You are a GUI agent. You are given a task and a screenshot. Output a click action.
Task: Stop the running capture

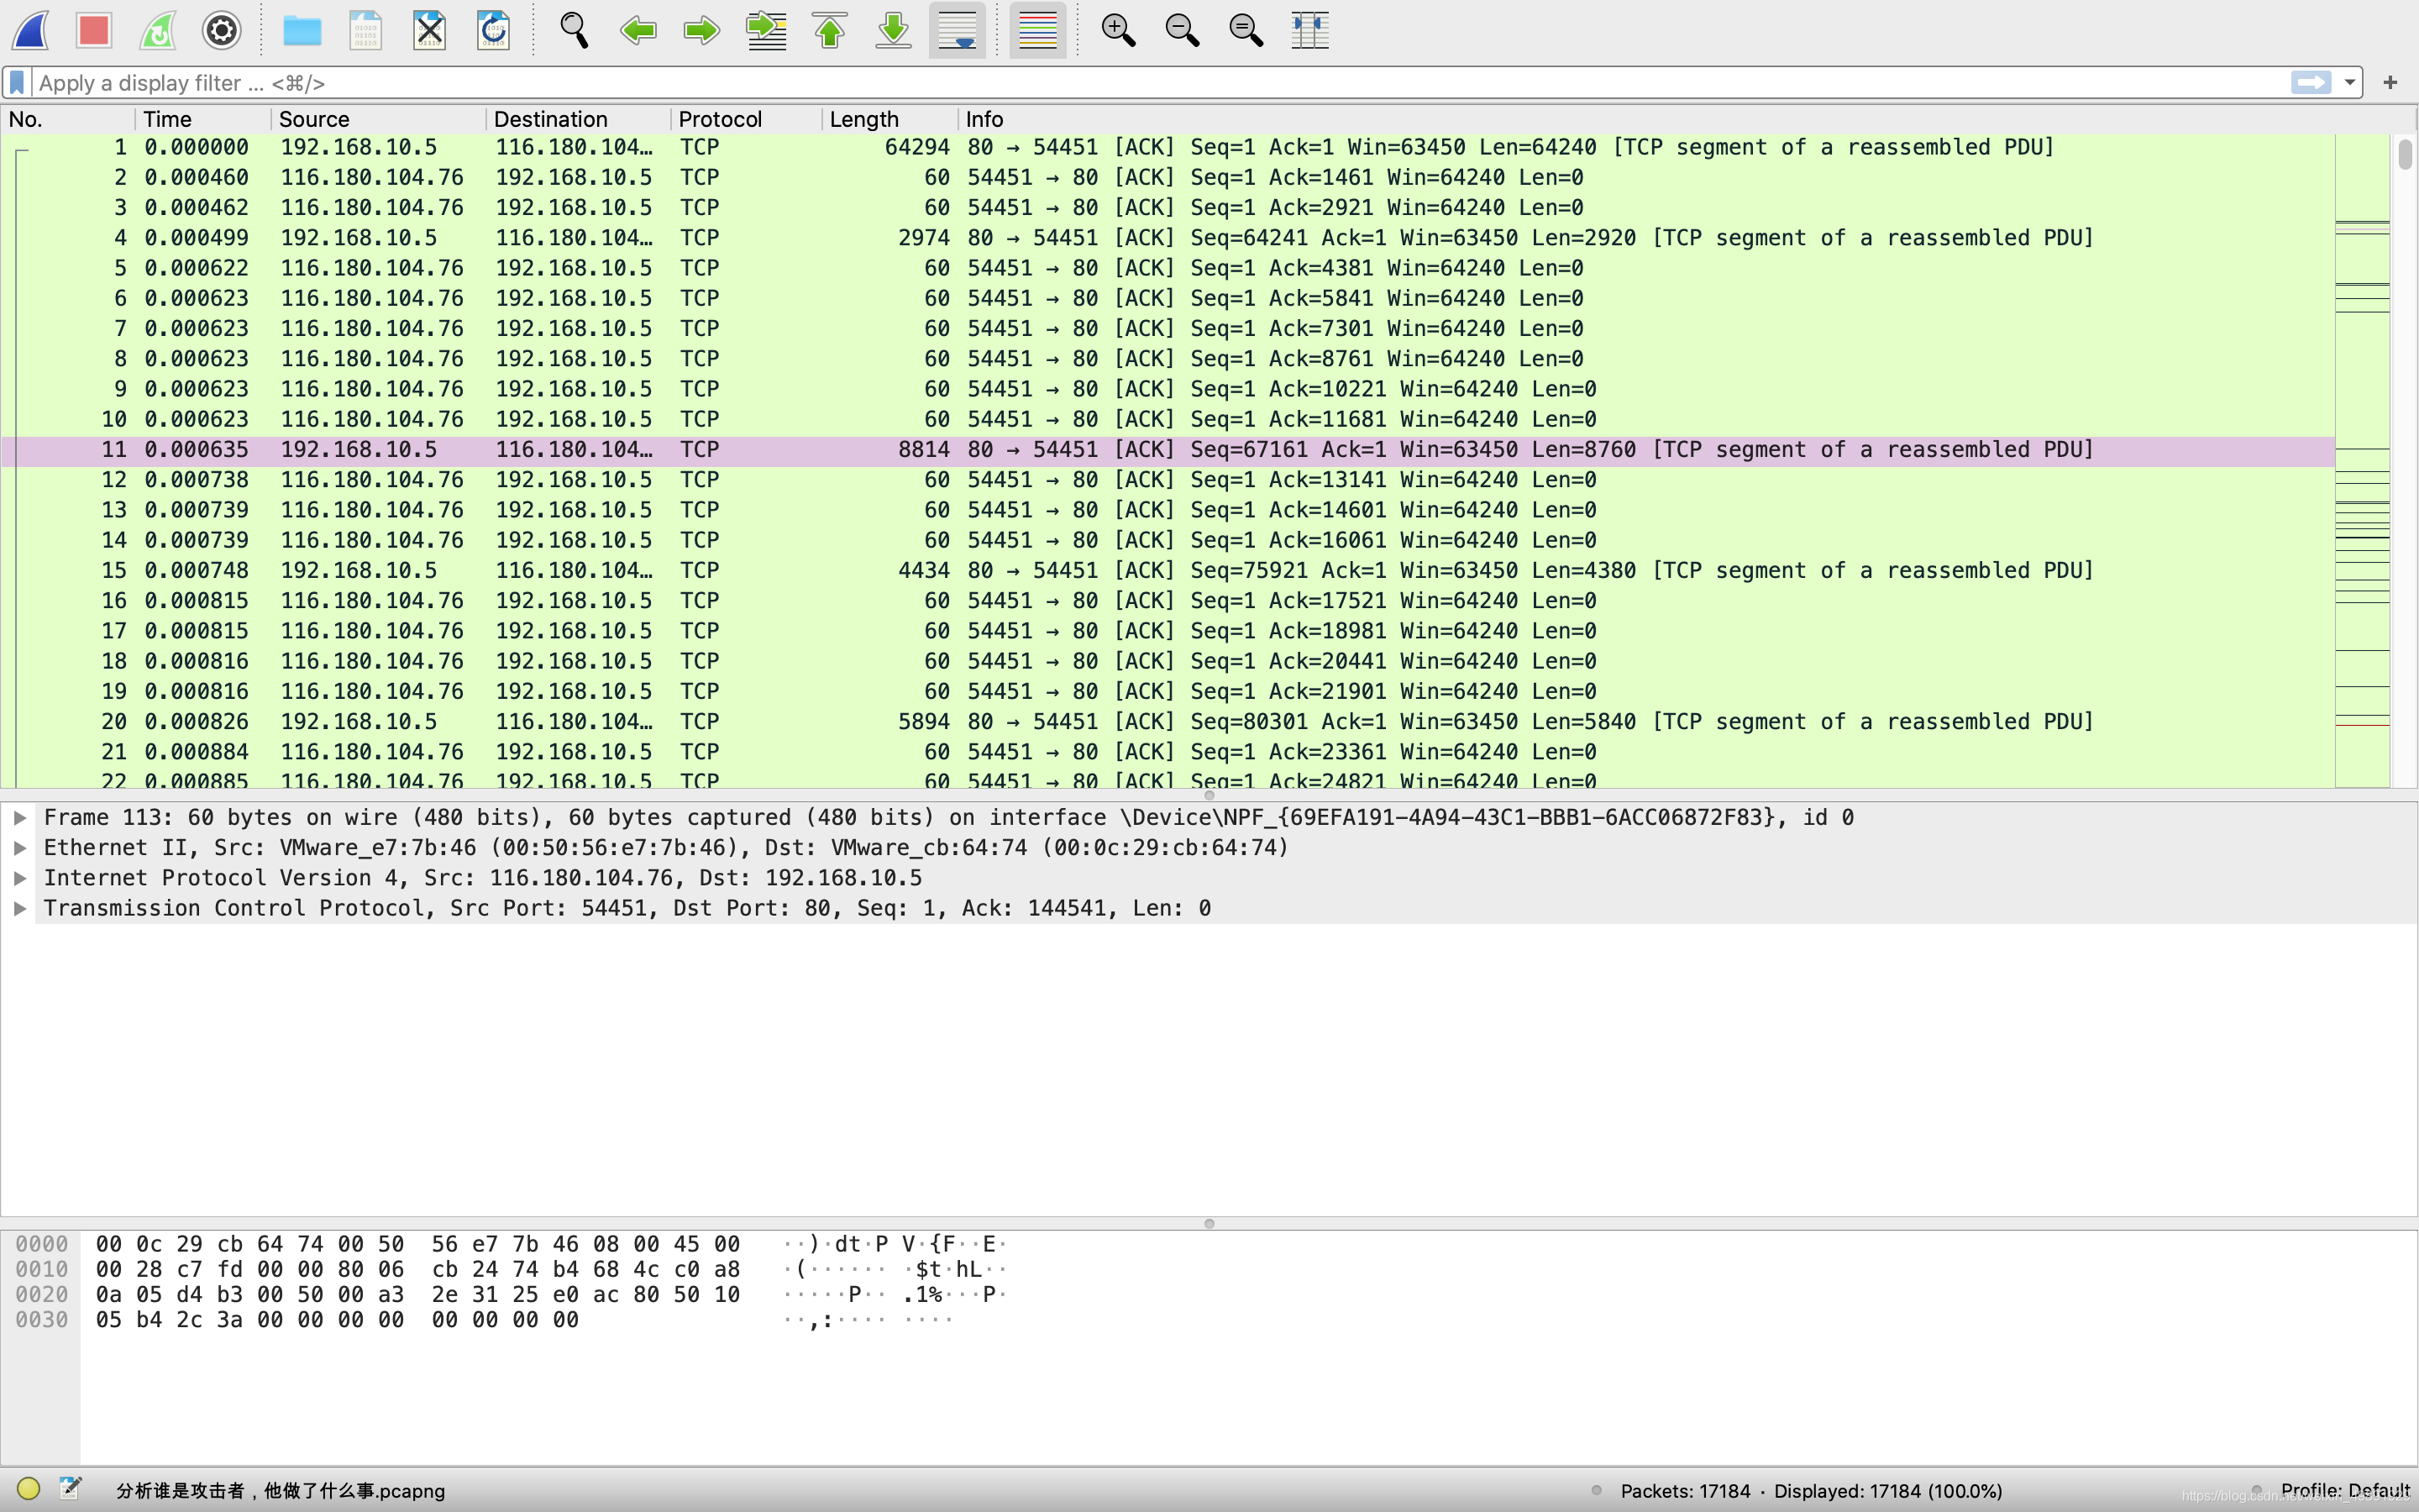(x=94, y=30)
